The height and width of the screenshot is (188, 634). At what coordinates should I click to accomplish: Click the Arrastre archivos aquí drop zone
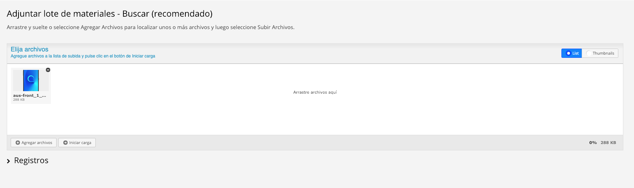pyautogui.click(x=315, y=92)
